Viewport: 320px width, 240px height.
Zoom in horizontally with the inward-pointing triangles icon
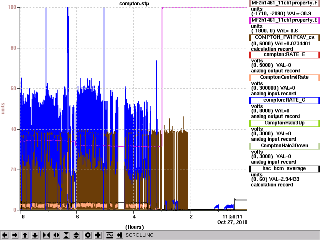[46, 235]
